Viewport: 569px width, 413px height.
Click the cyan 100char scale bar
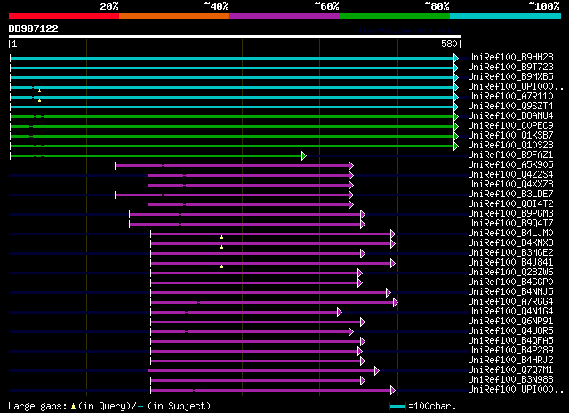pyautogui.click(x=397, y=407)
